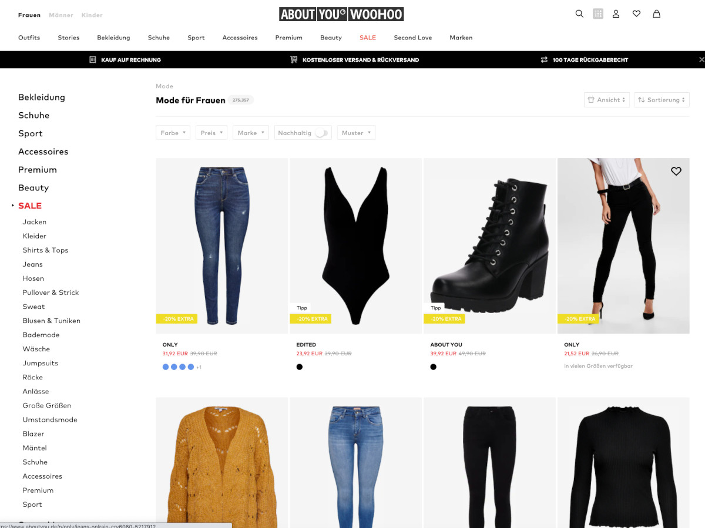The height and width of the screenshot is (528, 705).
Task: Toggle the Nachhaltig filter switch
Action: (321, 133)
